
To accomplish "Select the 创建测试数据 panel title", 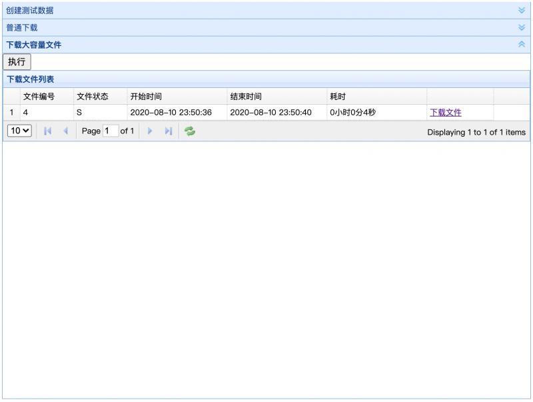I will pos(29,10).
